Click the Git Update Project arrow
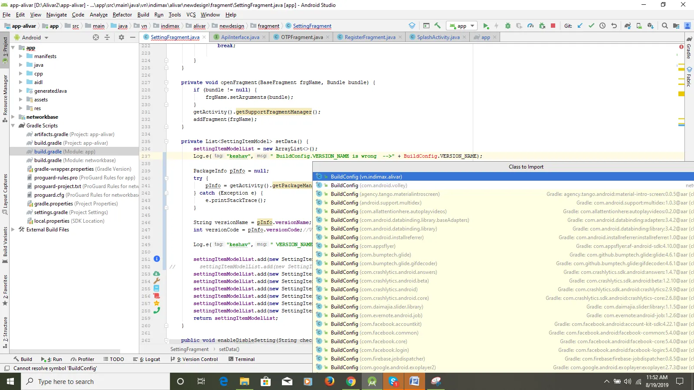The width and height of the screenshot is (694, 390). click(x=580, y=26)
